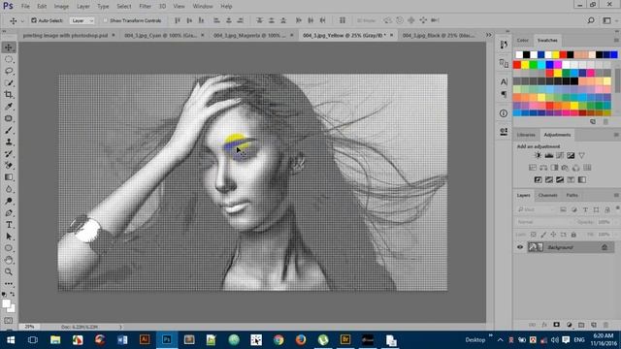
Task: Click the Search icon in options bar
Action: 591,20
